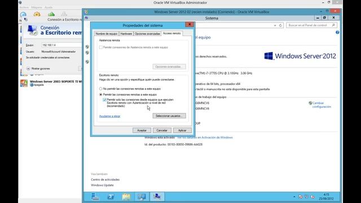361x203 pixels.
Task: Click the Cambiar configuración link
Action: (x=322, y=105)
